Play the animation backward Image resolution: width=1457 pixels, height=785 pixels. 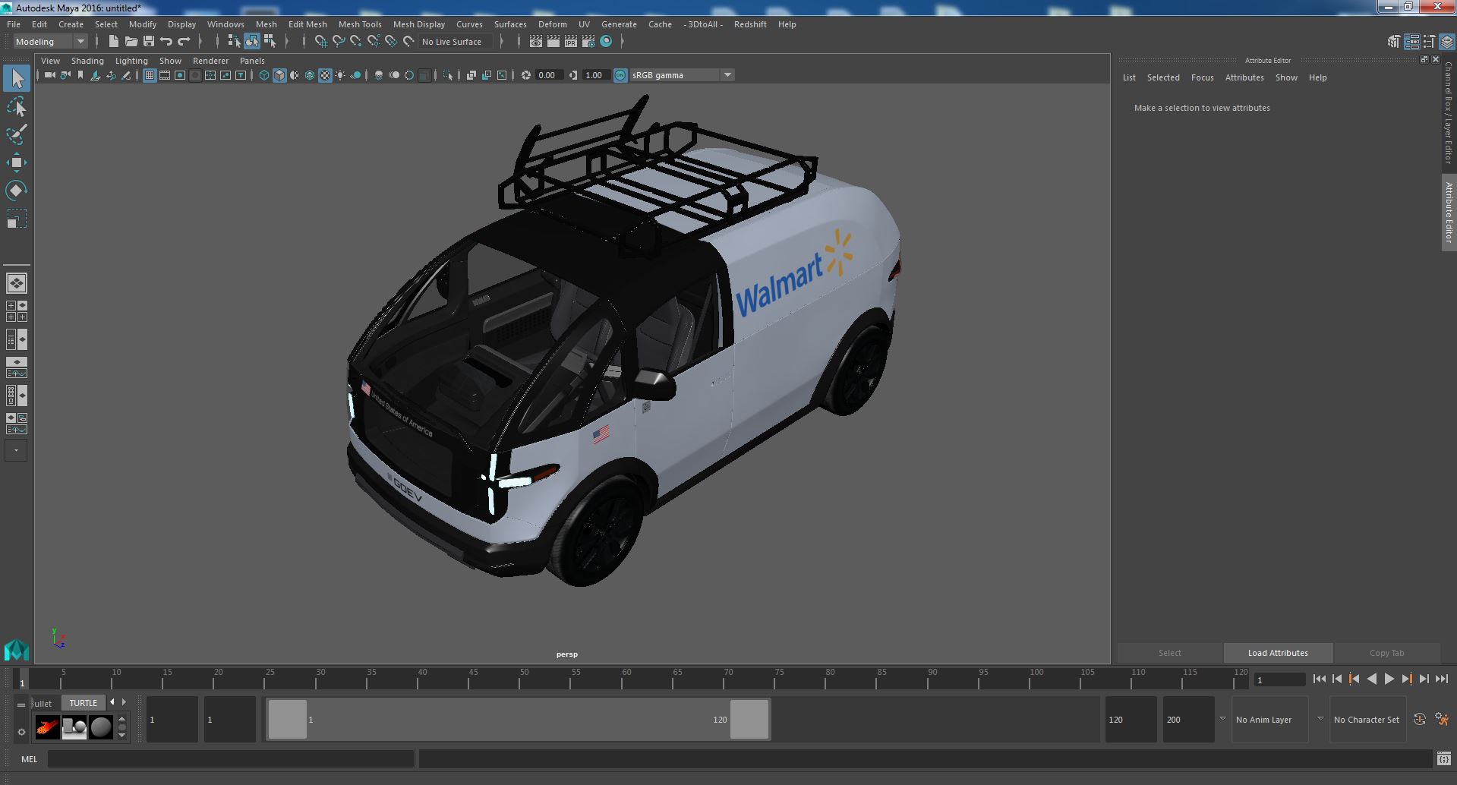[x=1371, y=679]
